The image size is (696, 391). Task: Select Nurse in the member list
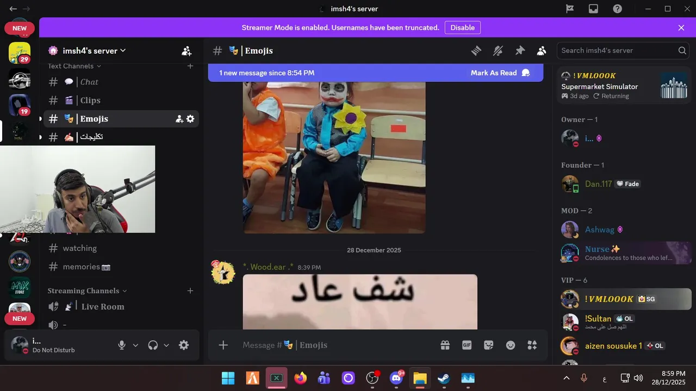pyautogui.click(x=624, y=253)
